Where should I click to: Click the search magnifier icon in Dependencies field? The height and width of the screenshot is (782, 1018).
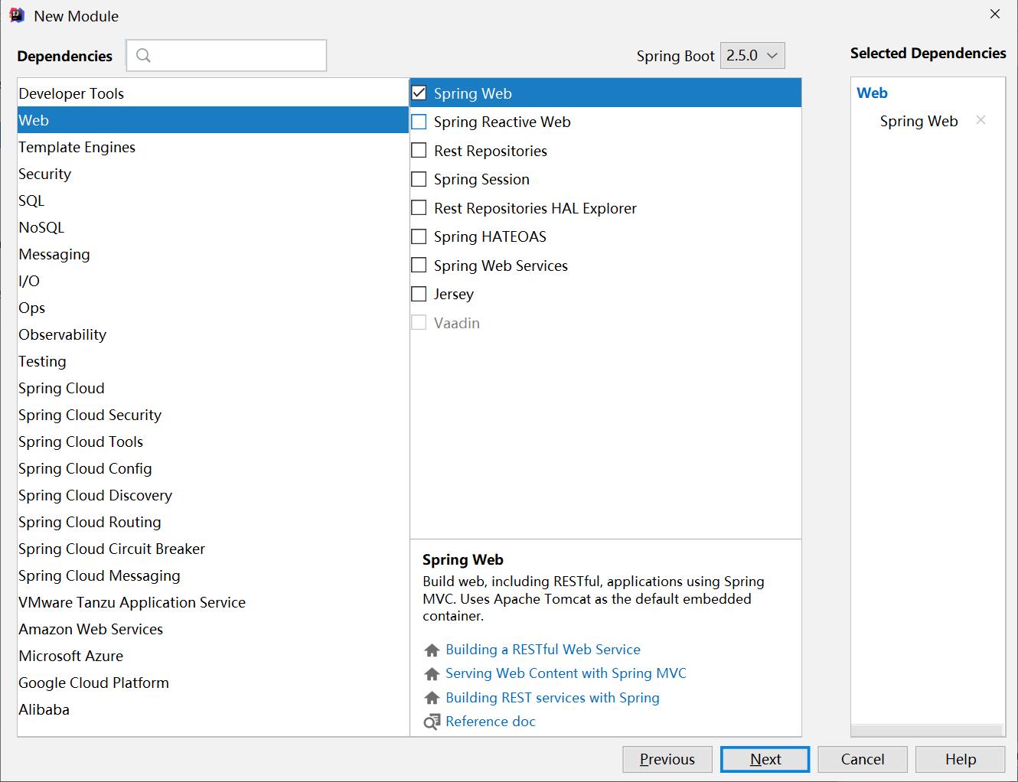tap(143, 55)
